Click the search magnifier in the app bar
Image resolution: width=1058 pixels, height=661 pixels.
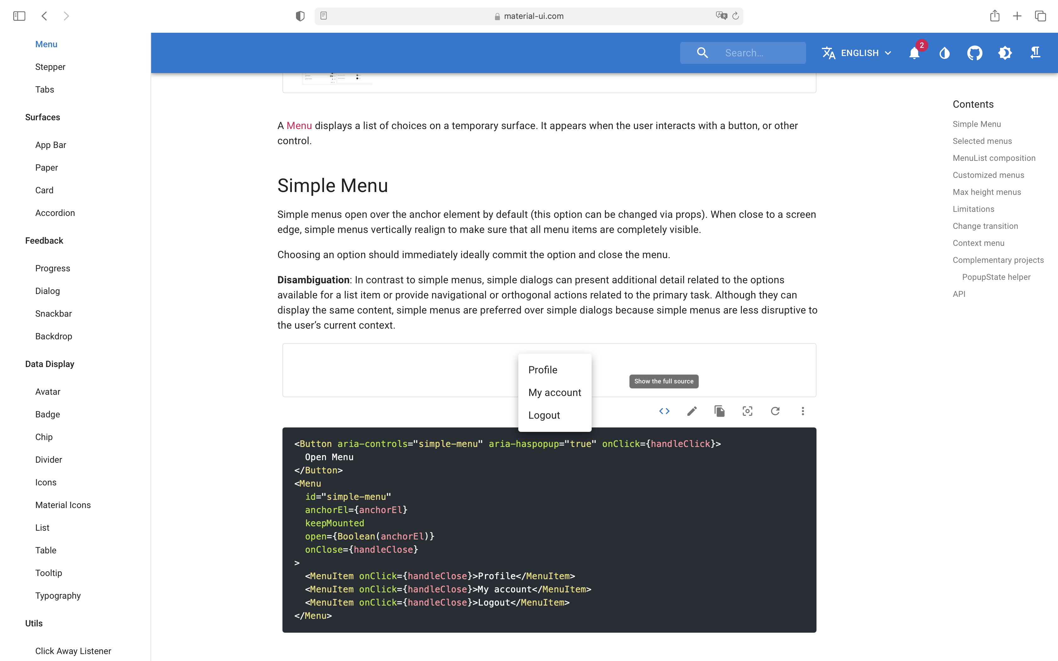pos(702,53)
